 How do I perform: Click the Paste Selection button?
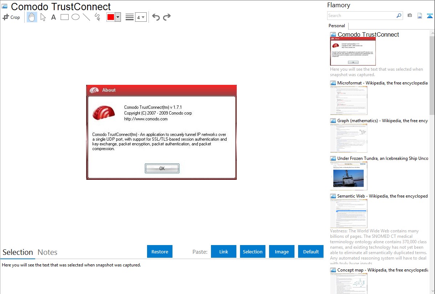point(253,252)
